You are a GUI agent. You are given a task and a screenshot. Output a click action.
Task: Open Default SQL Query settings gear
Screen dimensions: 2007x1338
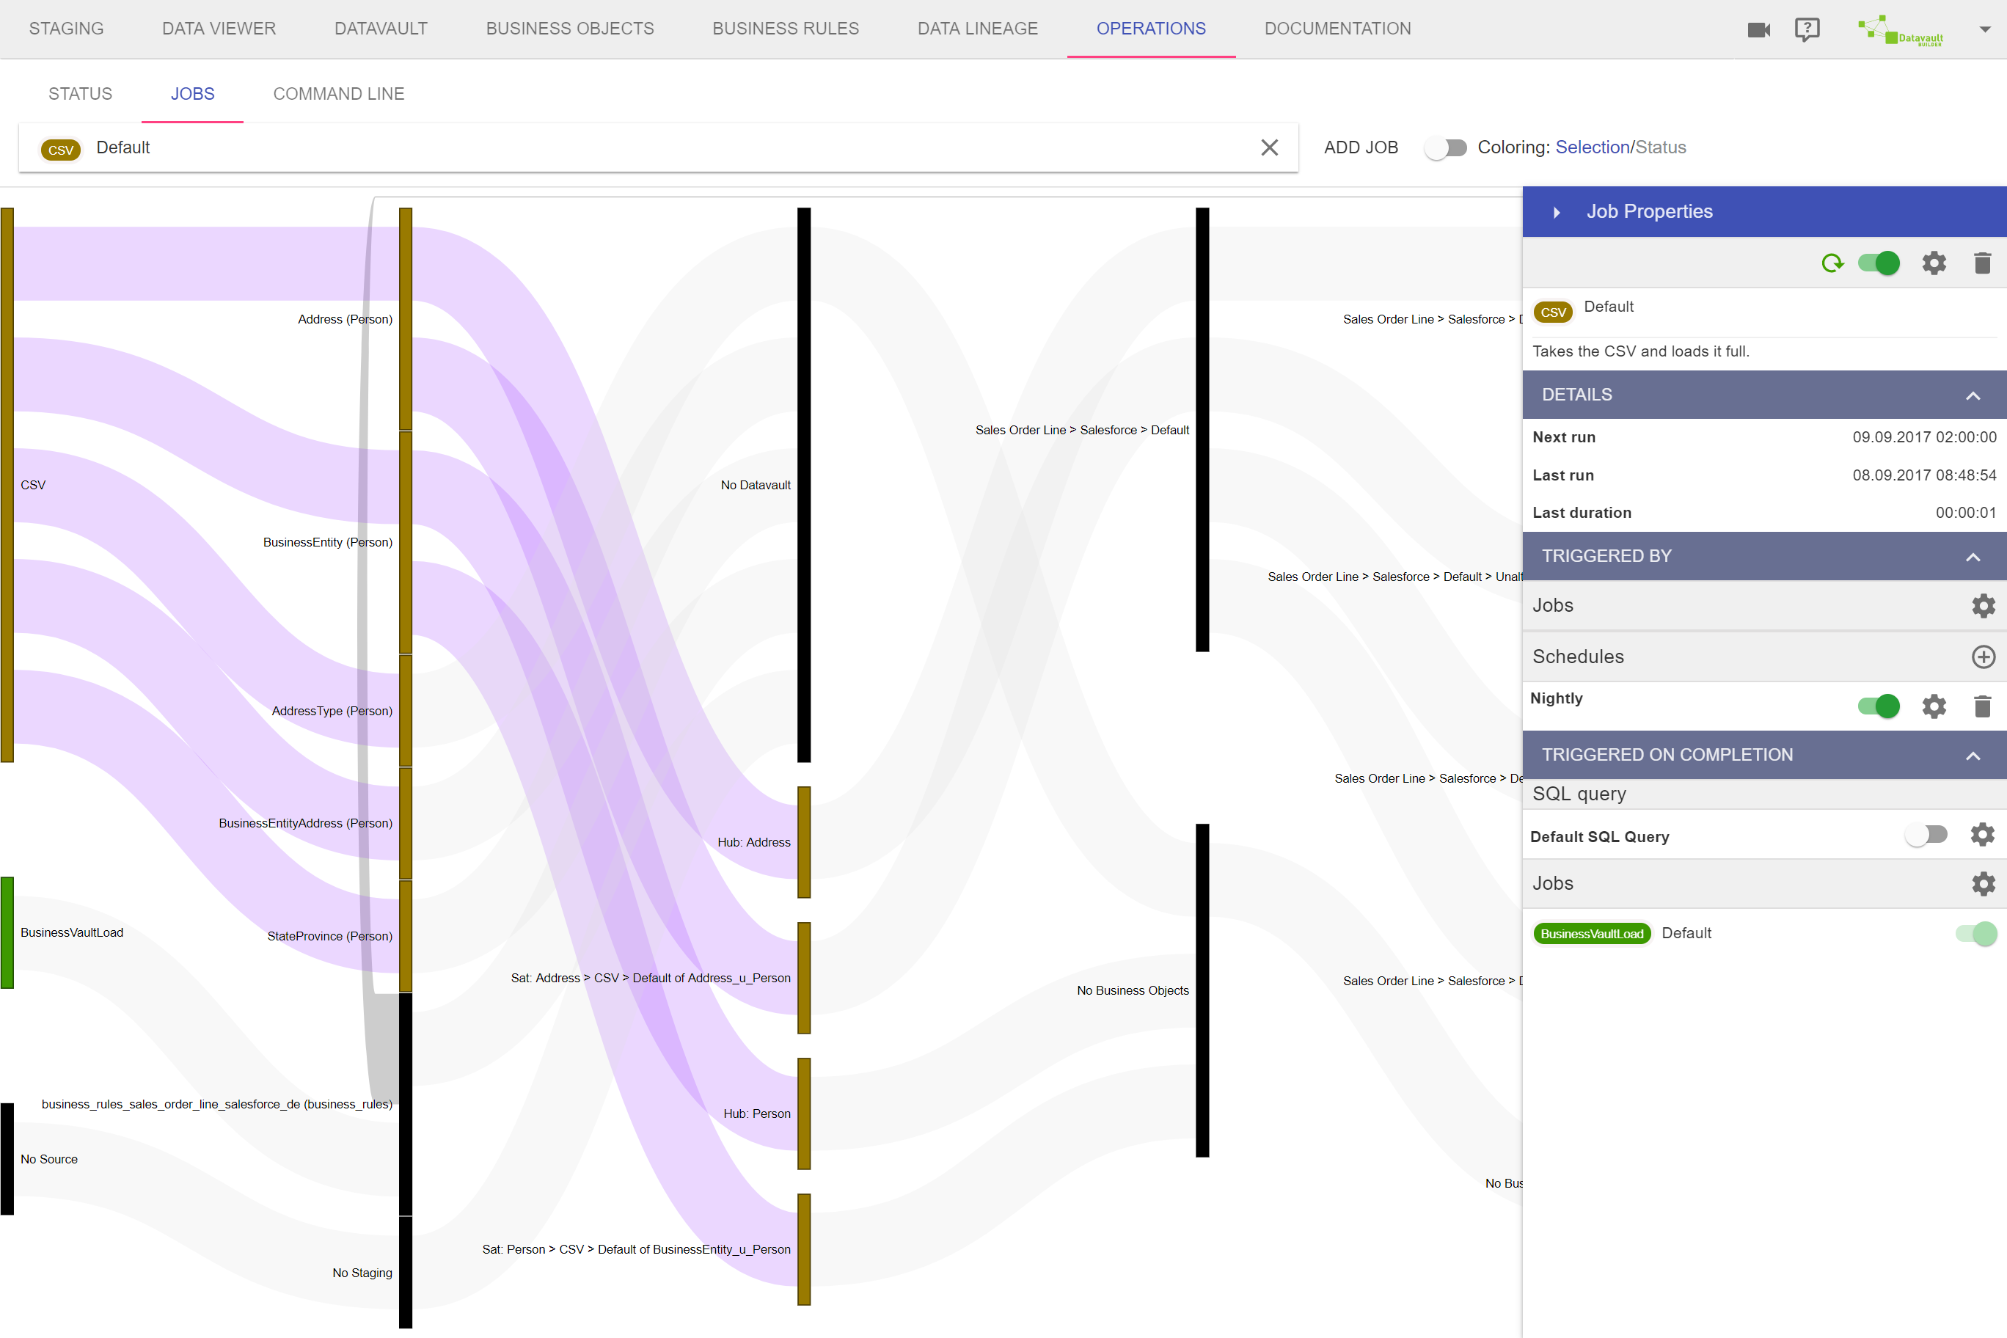pyautogui.click(x=1981, y=835)
